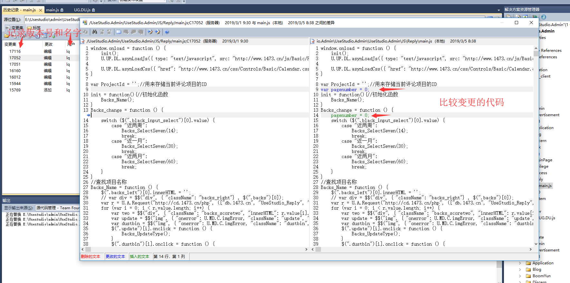
Task: Click left pane horizontal scrollbar right arrow
Action: point(306,250)
